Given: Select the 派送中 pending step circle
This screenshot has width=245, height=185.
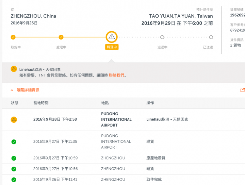Looking at the screenshot, I should (162, 37).
